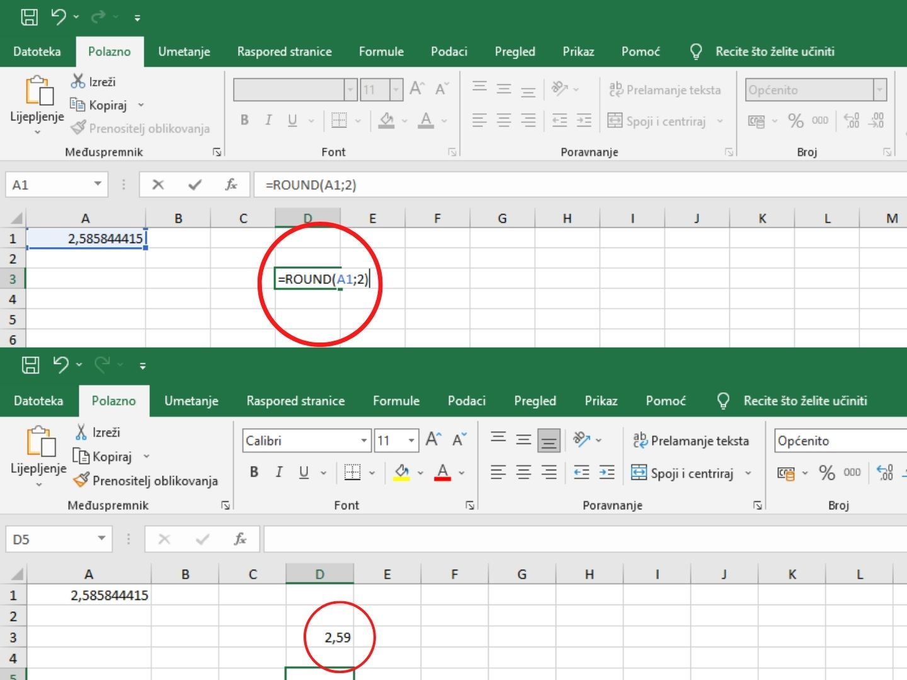Click insert function fx in upper window
Image resolution: width=907 pixels, height=680 pixels.
click(231, 184)
